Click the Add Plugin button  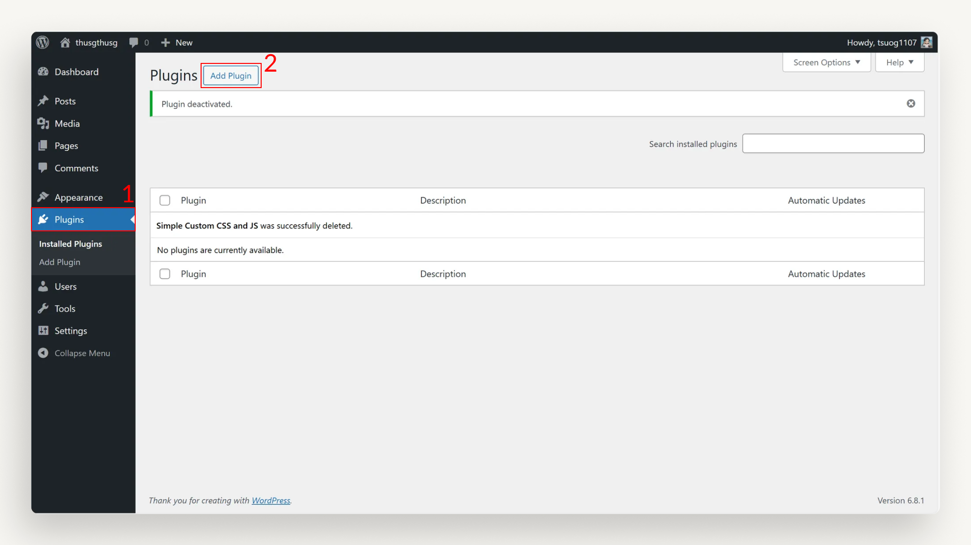pos(231,76)
